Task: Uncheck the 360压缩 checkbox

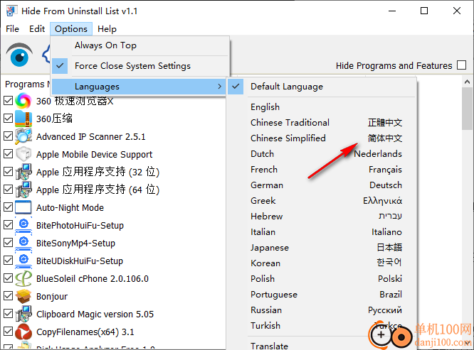Action: [8, 119]
